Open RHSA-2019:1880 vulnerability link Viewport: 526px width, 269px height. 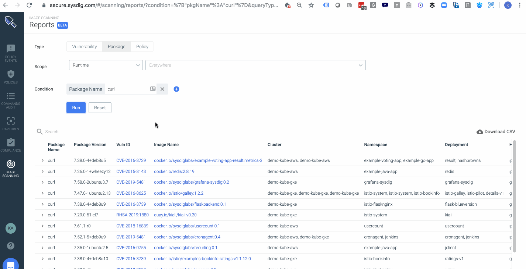coord(133,215)
